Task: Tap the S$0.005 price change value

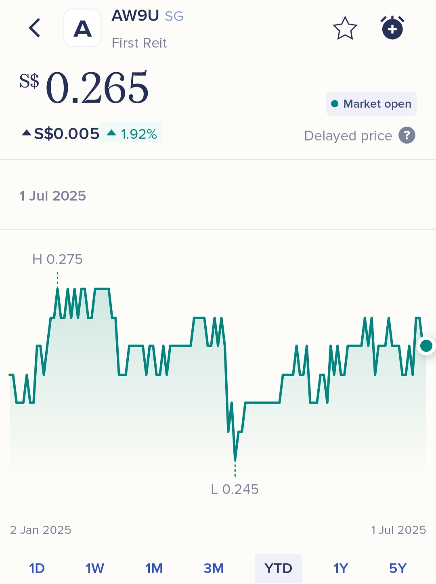Action: (66, 133)
